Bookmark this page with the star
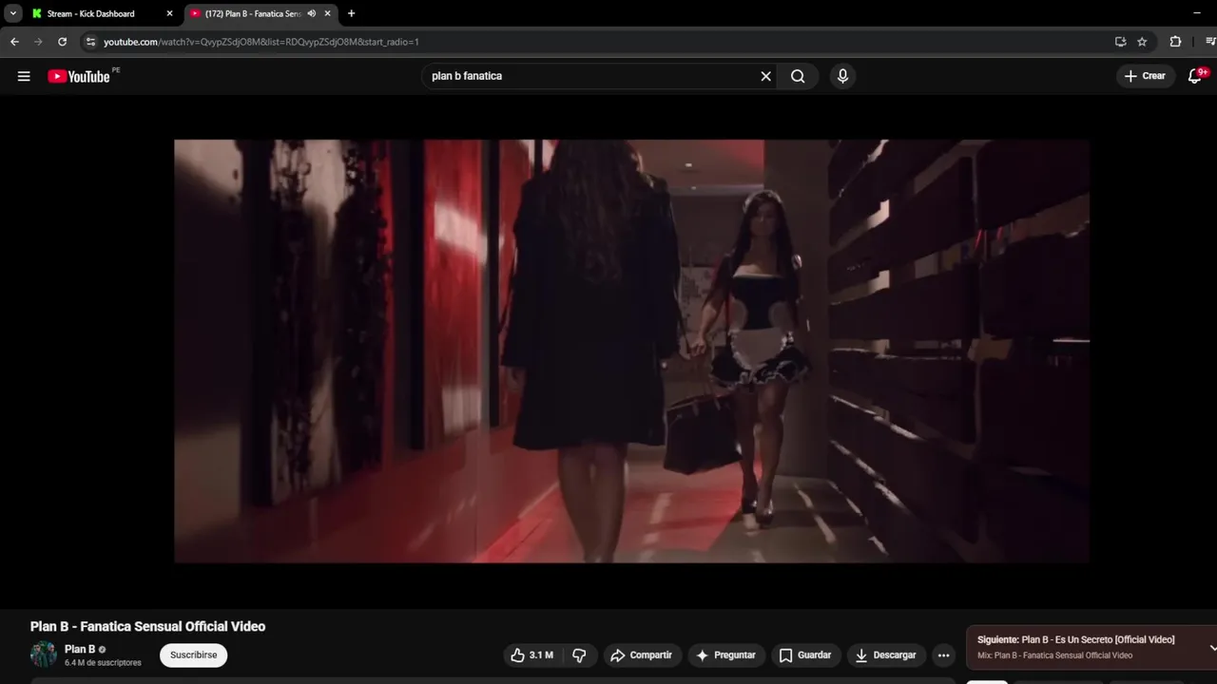Image resolution: width=1217 pixels, height=684 pixels. [x=1142, y=42]
